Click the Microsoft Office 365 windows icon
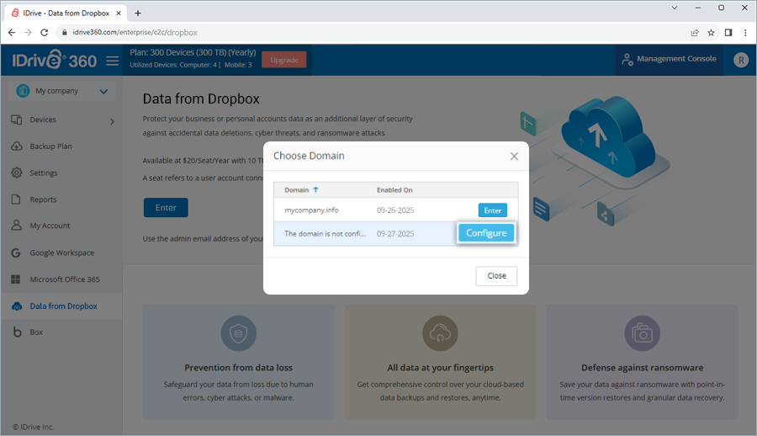This screenshot has height=436, width=757. tap(15, 279)
